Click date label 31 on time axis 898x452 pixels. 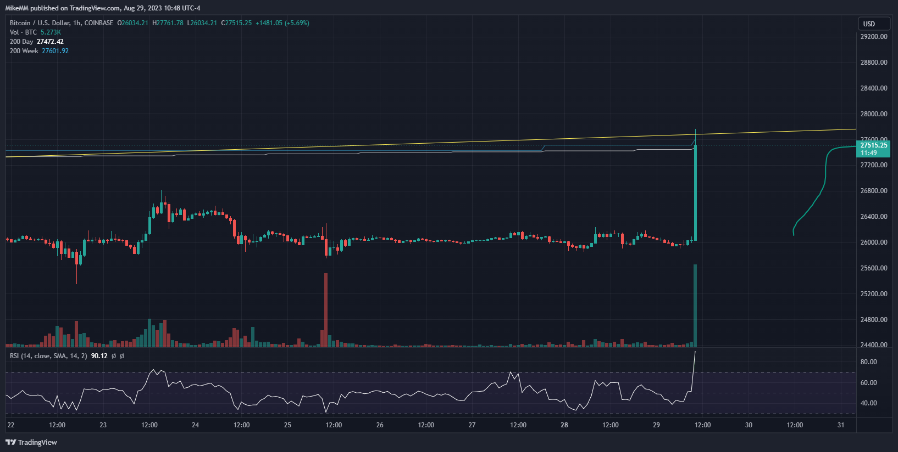(841, 425)
